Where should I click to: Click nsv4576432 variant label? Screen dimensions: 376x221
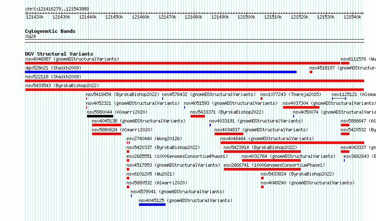[x=209, y=94]
